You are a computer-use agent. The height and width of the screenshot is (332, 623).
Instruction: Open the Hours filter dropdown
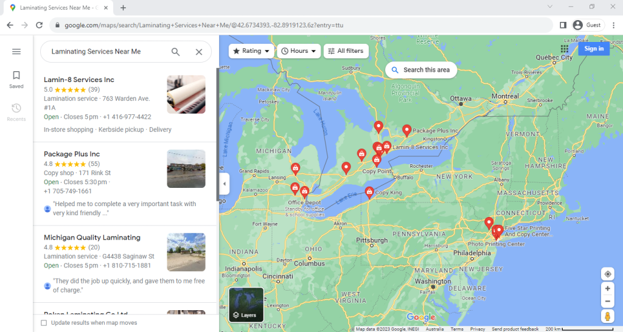(298, 51)
